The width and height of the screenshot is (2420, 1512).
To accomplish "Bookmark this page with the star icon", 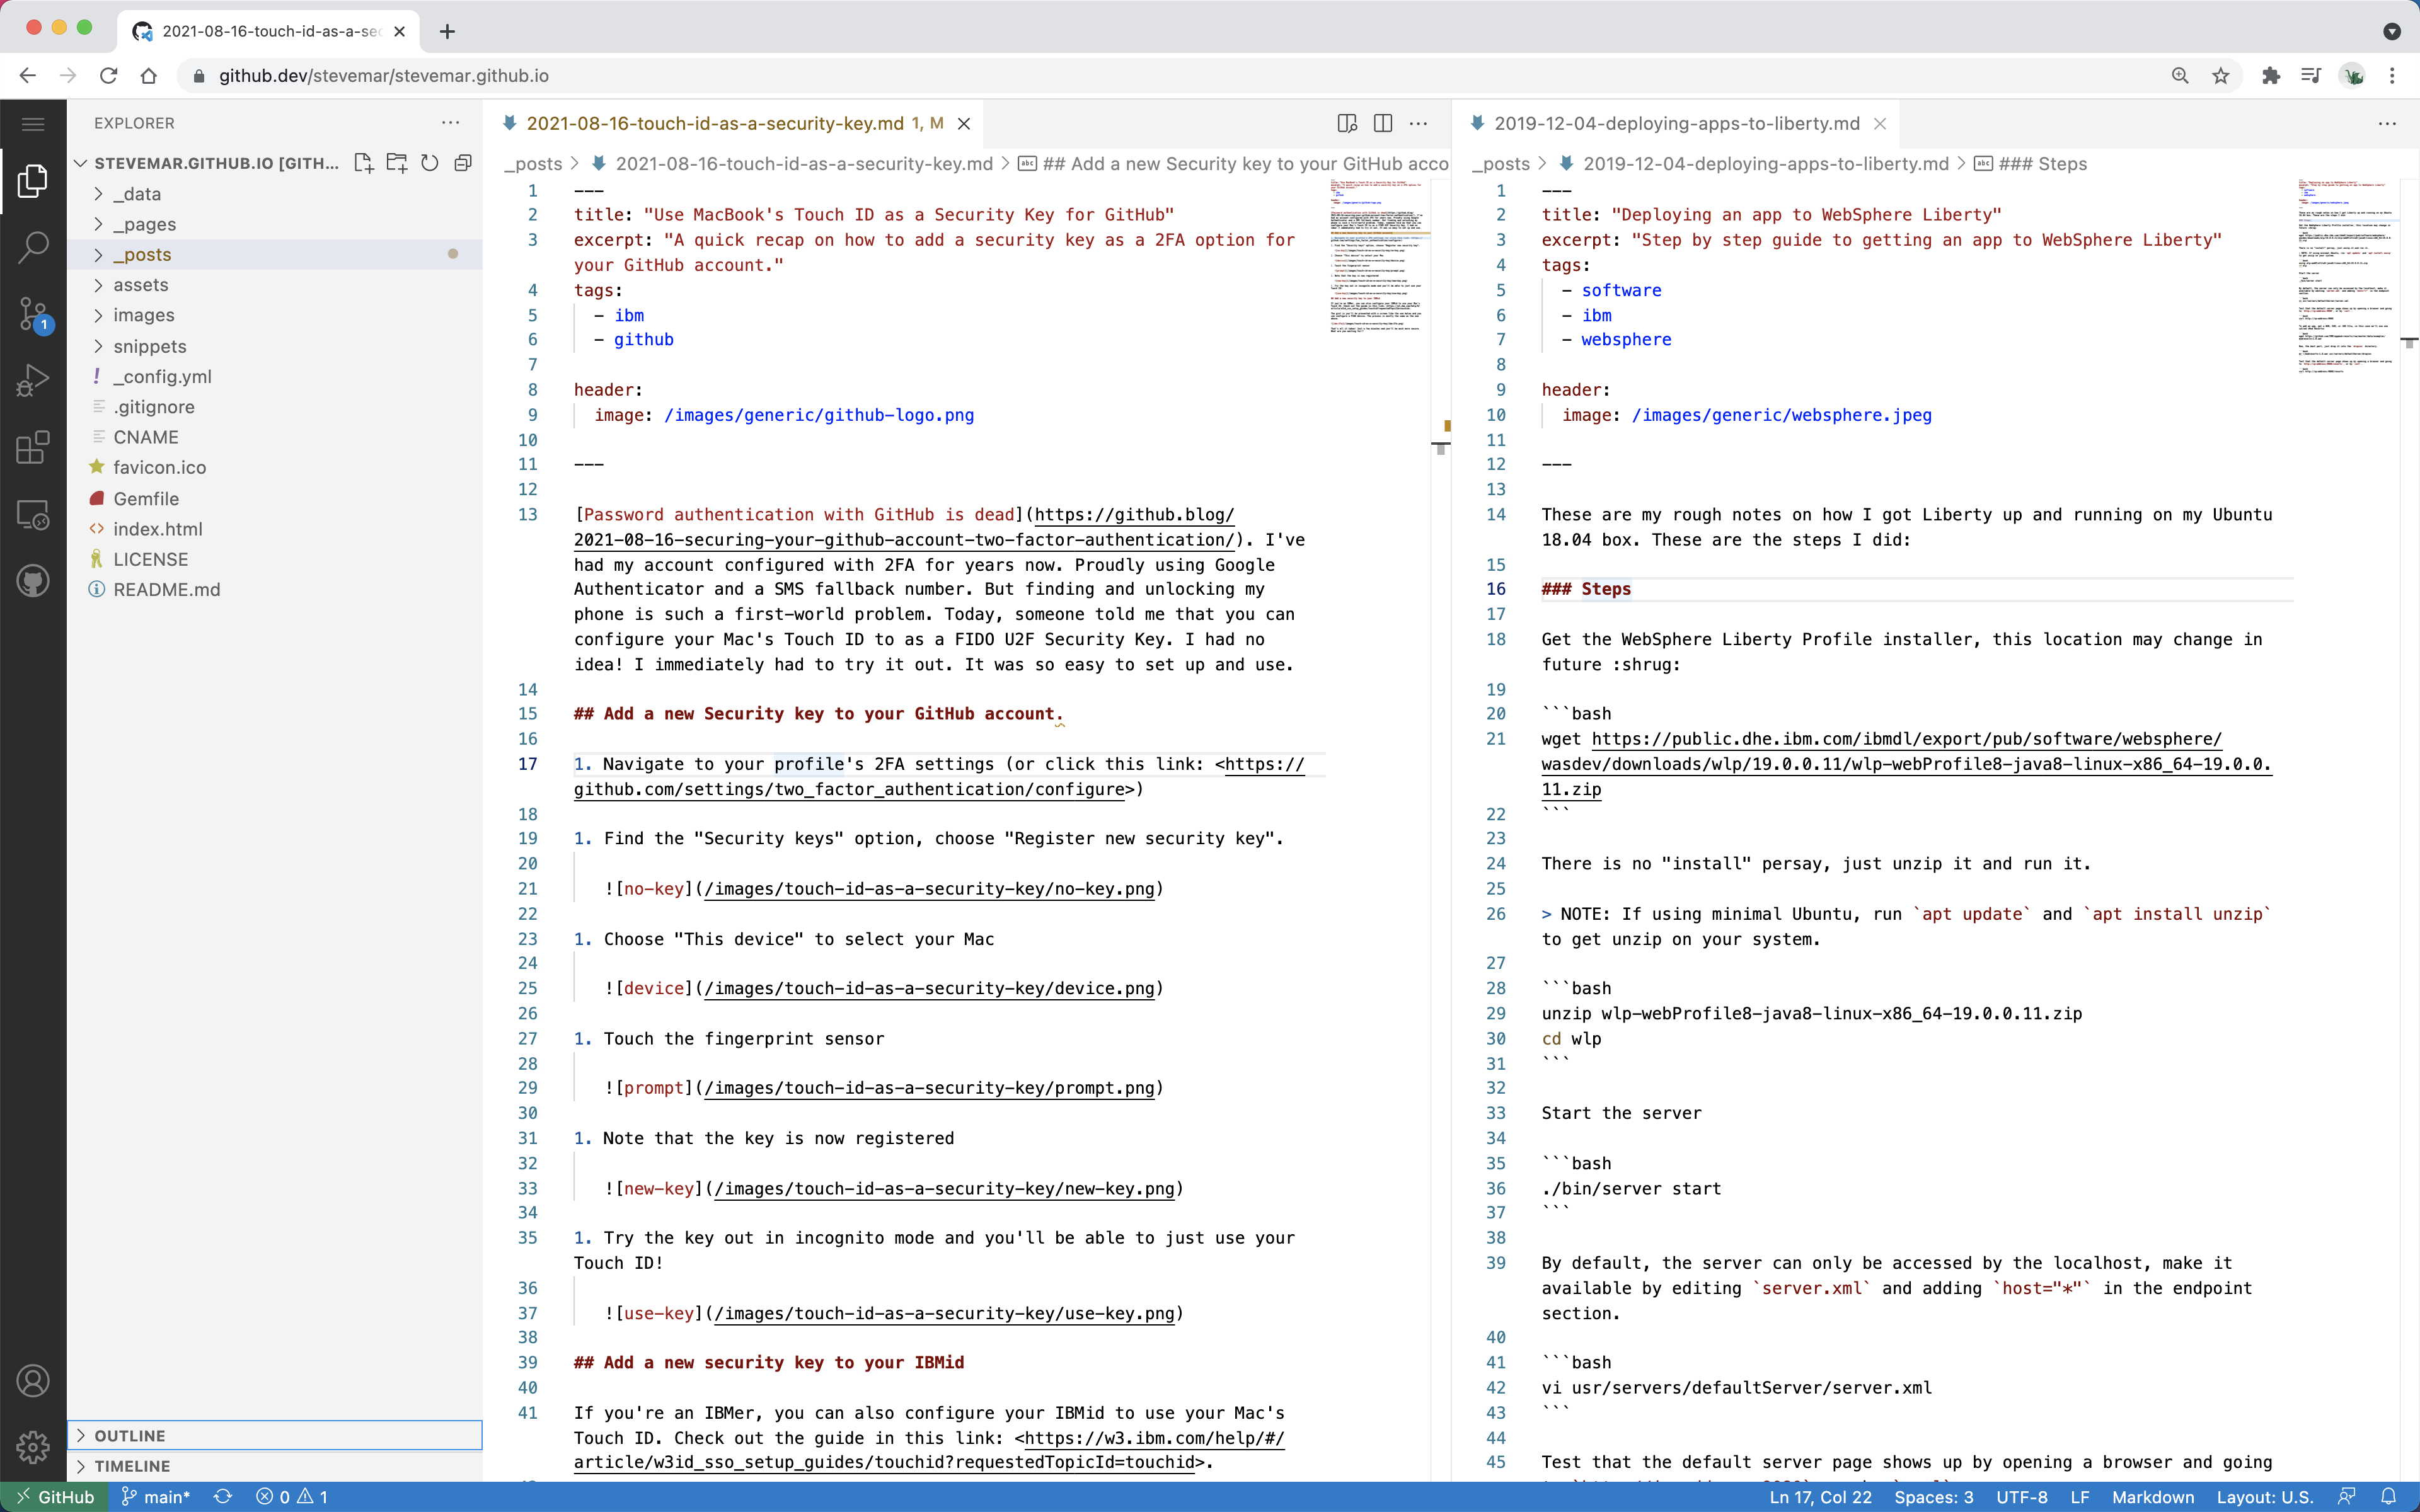I will [2221, 76].
